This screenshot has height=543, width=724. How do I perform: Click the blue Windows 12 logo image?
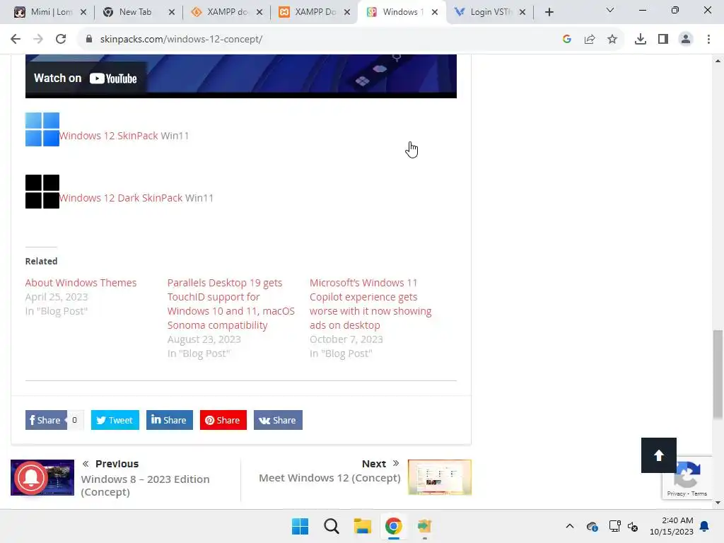point(42,129)
